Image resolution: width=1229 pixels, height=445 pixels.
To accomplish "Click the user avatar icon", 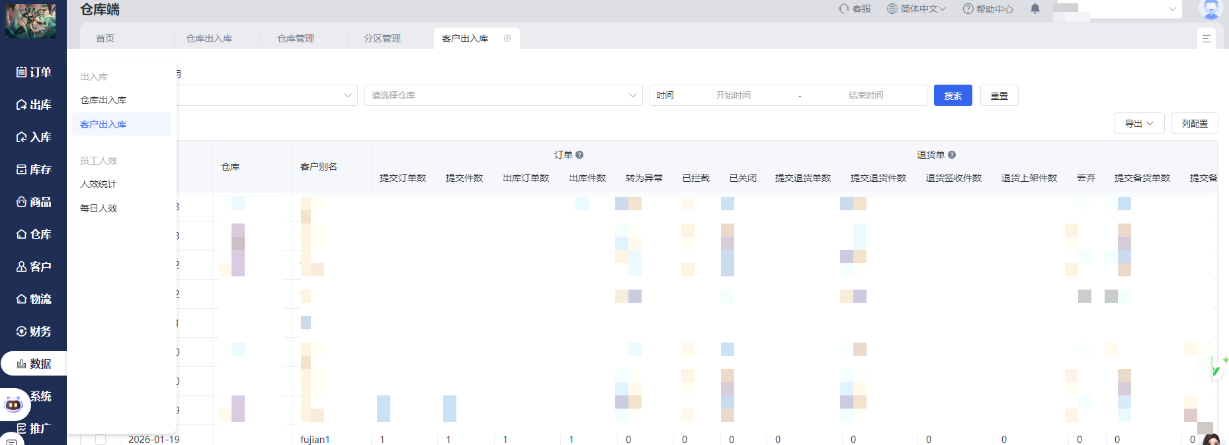I will [x=1210, y=9].
